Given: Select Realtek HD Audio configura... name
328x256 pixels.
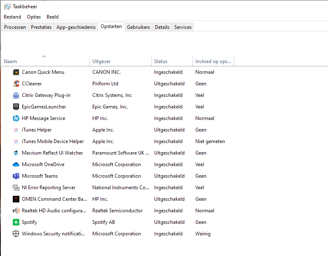Looking at the screenshot, I should coord(54,211).
